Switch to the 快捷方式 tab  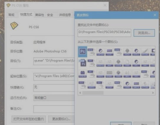click(26, 15)
